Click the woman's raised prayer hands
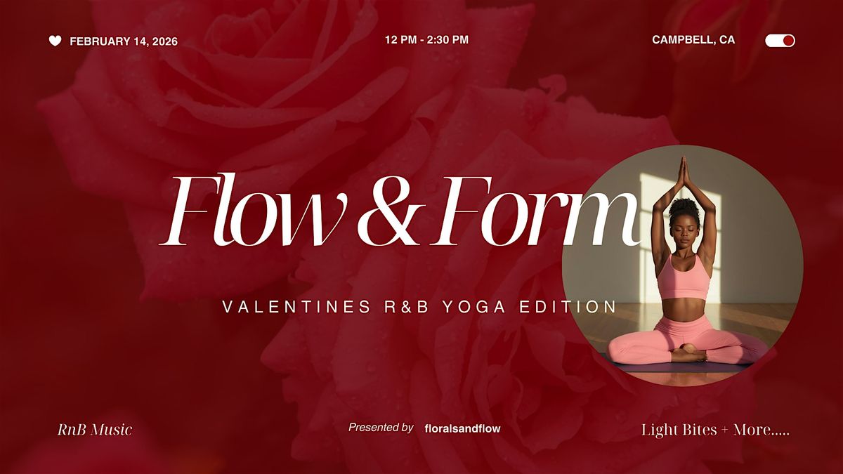The width and height of the screenshot is (843, 474). click(681, 172)
